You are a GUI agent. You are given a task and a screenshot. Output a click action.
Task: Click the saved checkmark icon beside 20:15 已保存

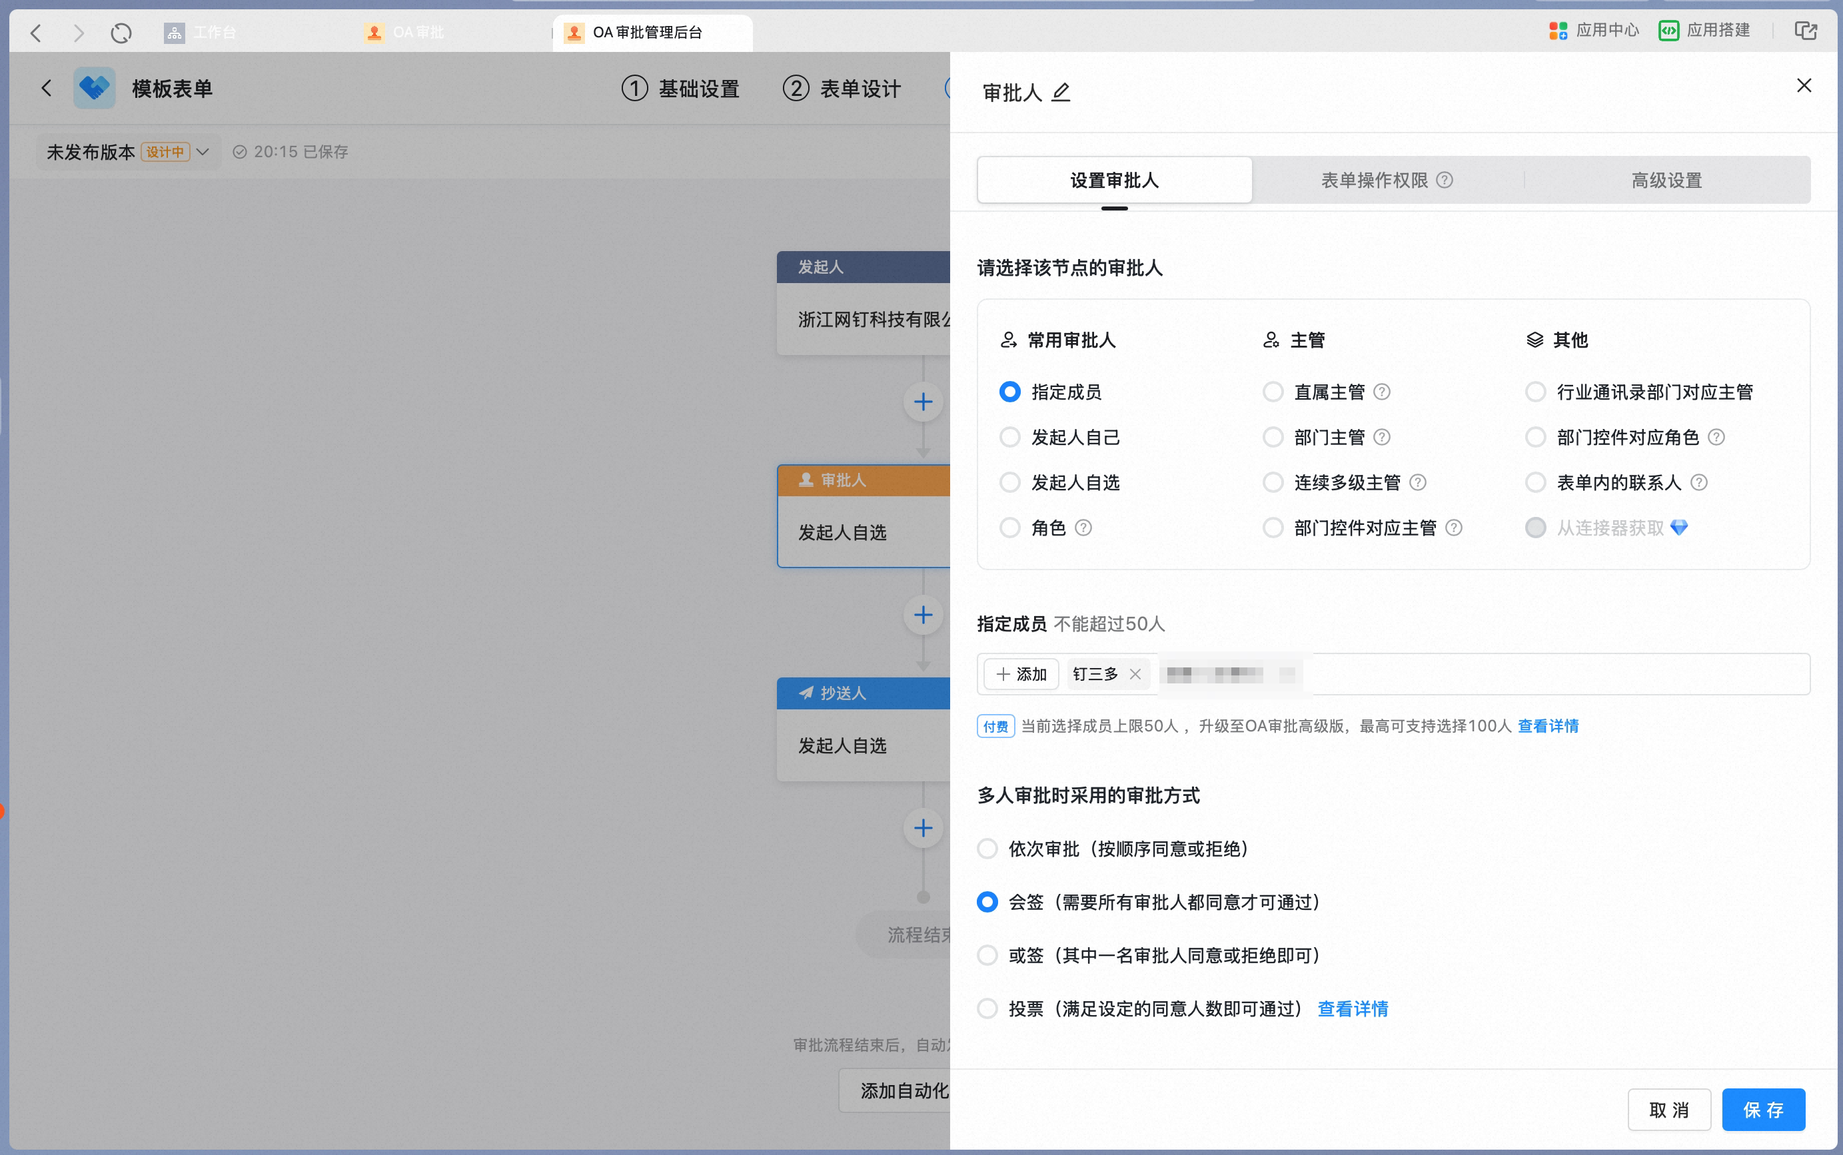tap(239, 152)
